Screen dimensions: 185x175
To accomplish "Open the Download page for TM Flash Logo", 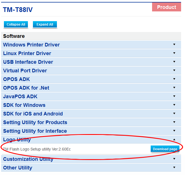I will [x=165, y=149].
